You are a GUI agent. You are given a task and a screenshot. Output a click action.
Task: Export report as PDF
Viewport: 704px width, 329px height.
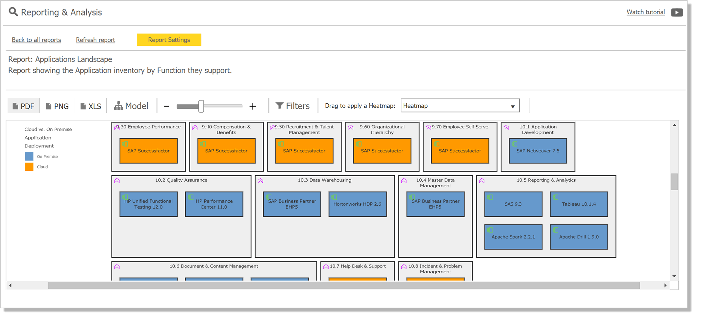coord(23,106)
